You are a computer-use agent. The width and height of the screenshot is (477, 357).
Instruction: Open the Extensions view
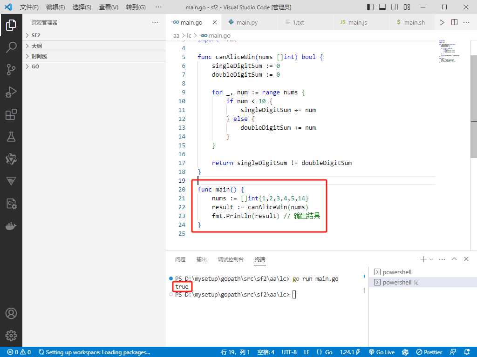[11, 114]
